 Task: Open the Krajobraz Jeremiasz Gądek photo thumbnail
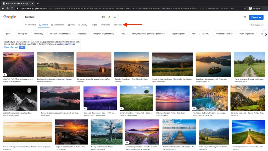click(213, 64)
